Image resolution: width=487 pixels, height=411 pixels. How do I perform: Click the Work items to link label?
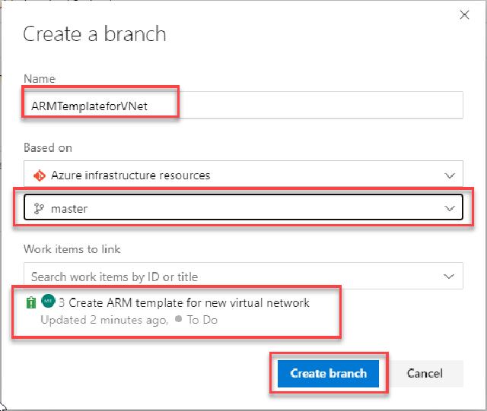pos(72,249)
